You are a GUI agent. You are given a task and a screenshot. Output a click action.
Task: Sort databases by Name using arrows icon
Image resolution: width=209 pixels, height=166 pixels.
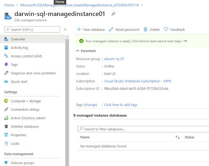pos(178,137)
